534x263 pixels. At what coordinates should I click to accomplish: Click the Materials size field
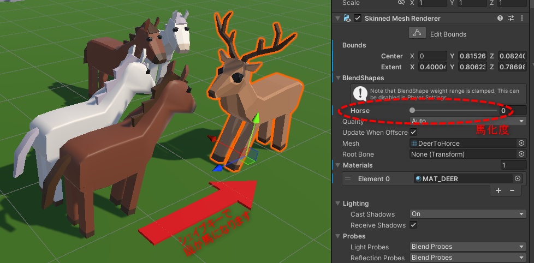tap(514, 165)
